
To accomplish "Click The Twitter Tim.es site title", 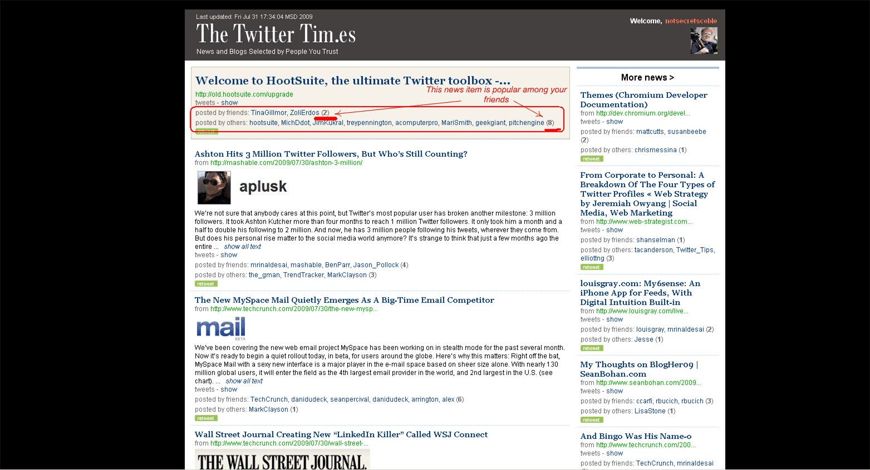I will 276,34.
